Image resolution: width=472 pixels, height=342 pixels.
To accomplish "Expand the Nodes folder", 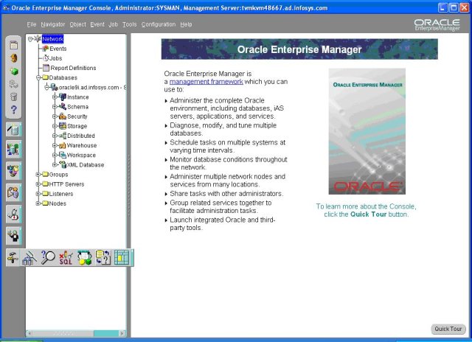I will click(x=38, y=203).
